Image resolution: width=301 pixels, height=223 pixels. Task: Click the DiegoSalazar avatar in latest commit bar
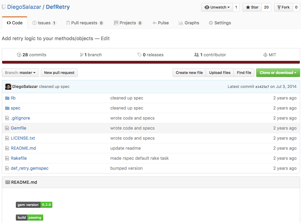point(8,86)
